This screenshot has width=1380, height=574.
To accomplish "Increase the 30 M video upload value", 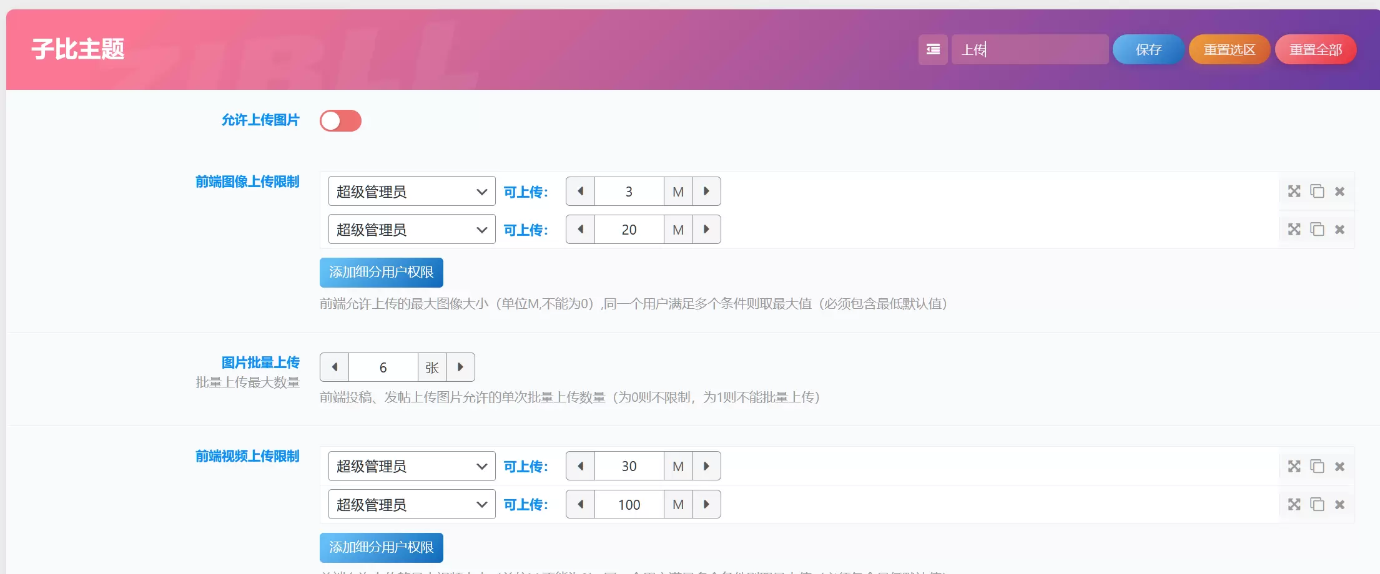I will tap(707, 466).
